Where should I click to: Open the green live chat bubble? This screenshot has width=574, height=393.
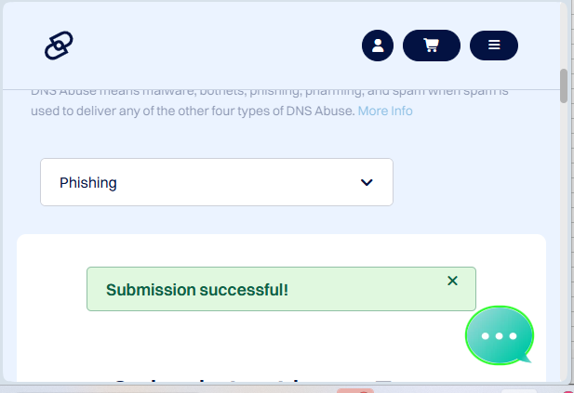tap(500, 335)
